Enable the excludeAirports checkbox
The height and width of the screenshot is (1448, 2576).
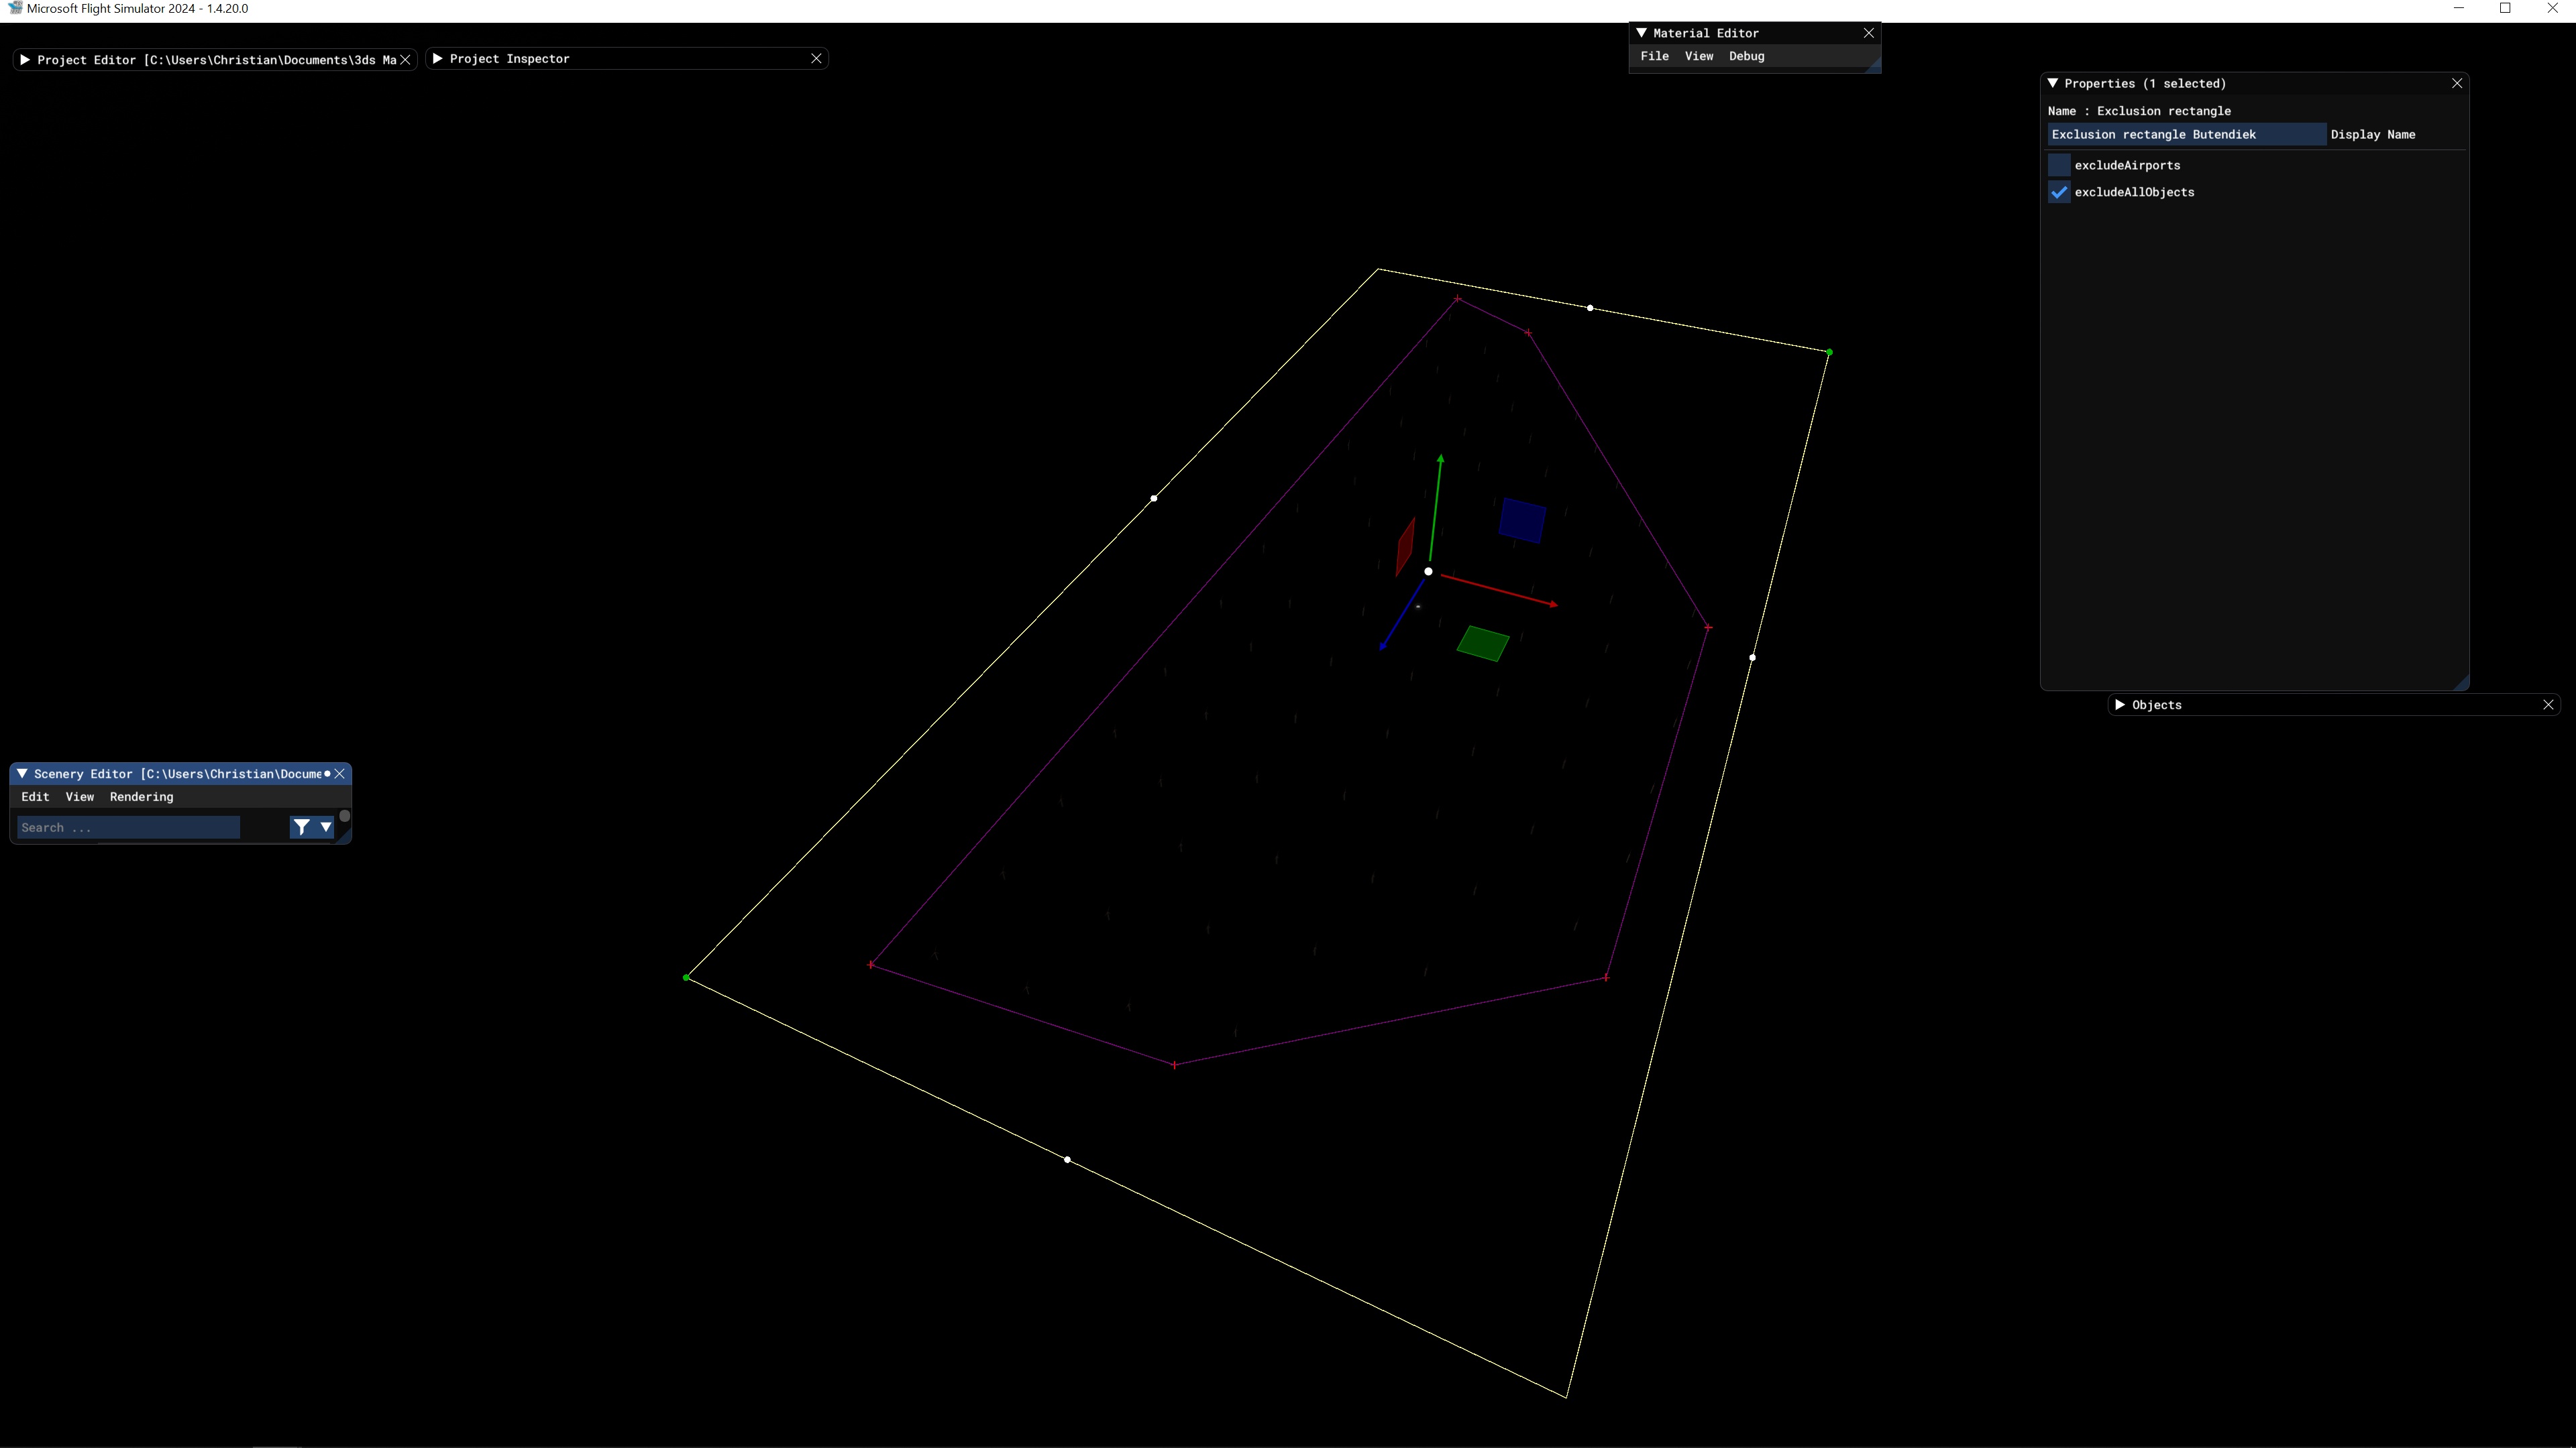pyautogui.click(x=2059, y=166)
